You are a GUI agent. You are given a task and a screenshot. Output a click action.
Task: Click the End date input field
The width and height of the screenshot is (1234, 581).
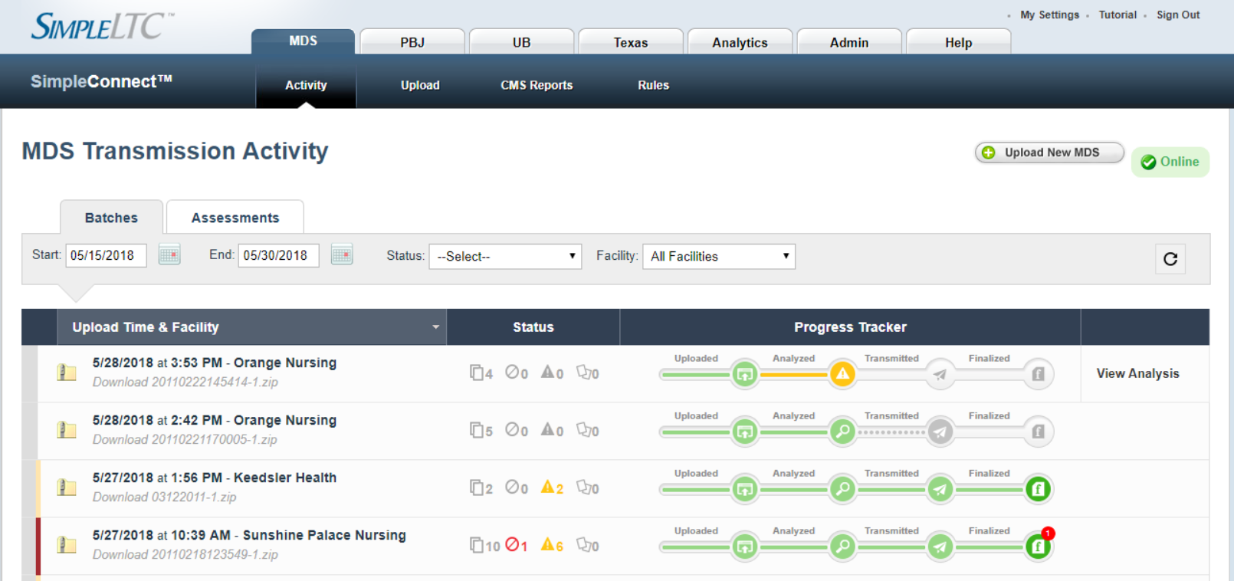(x=278, y=255)
